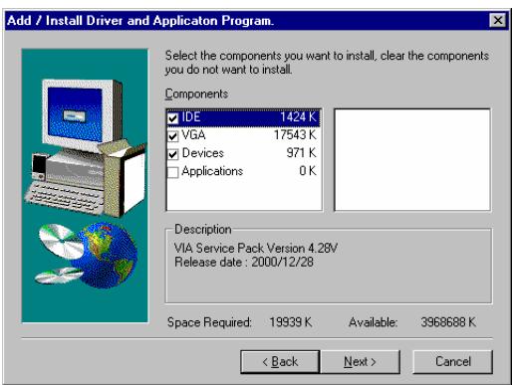Proceed with the Next button

pyautogui.click(x=361, y=362)
